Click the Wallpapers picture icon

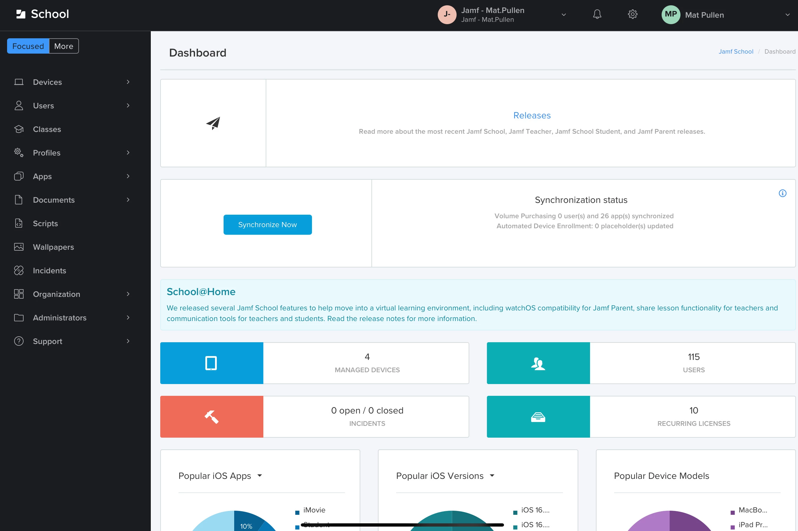[19, 247]
